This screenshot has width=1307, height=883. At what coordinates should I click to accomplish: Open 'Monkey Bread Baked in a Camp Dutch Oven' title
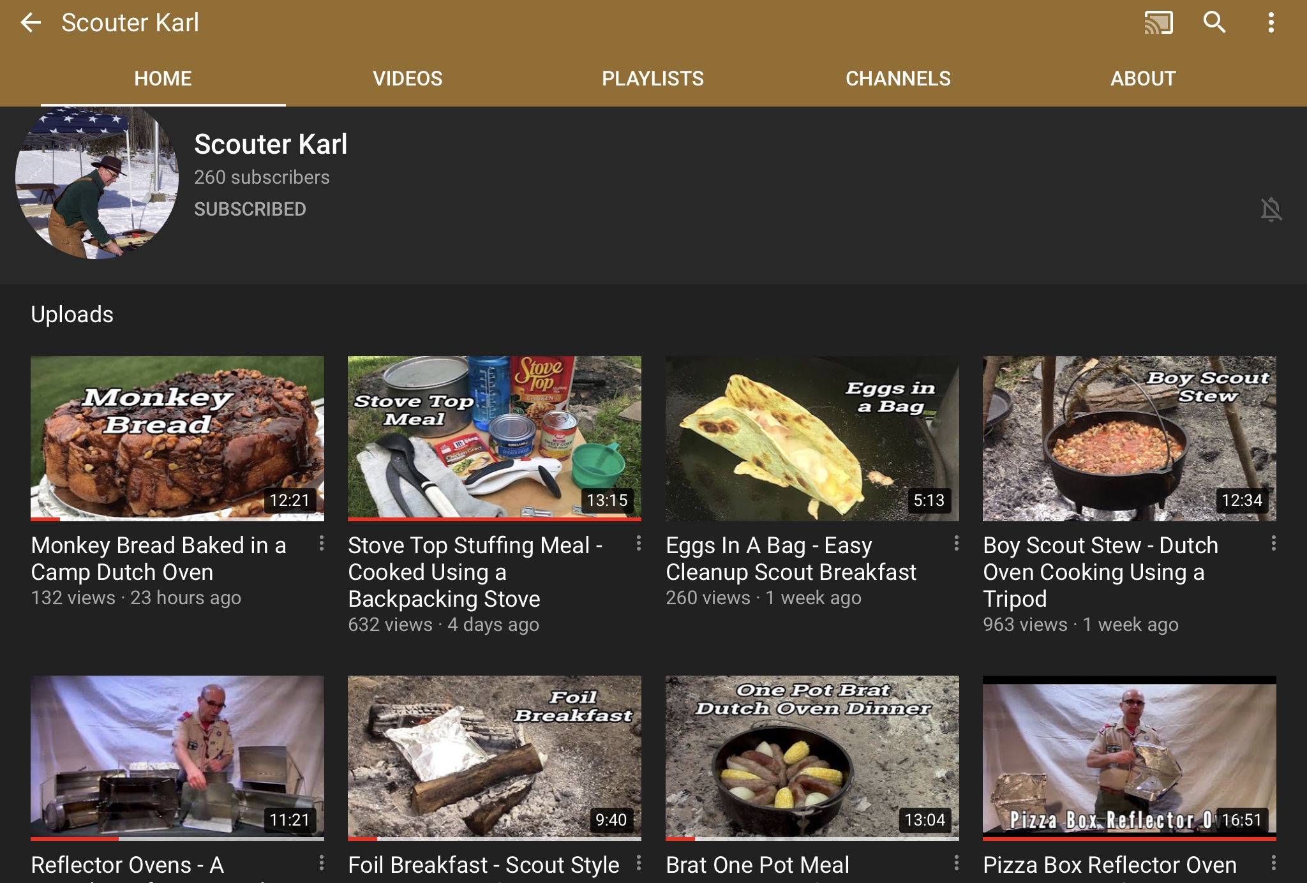click(x=159, y=559)
